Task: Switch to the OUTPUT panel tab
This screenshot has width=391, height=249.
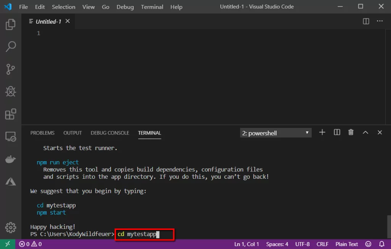Action: coord(73,133)
